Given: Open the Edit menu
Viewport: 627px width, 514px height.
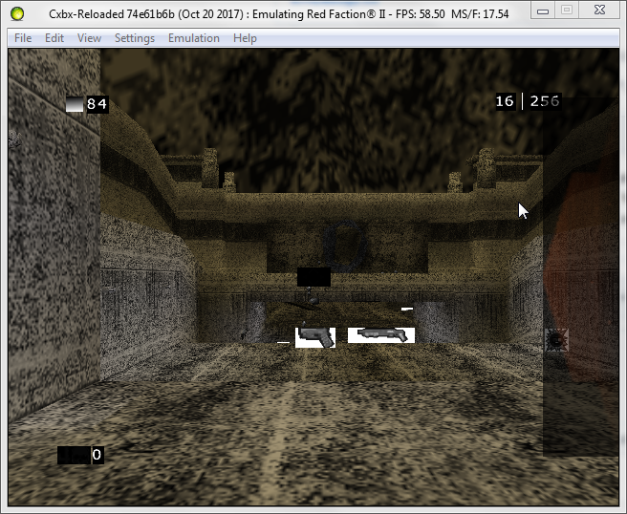Looking at the screenshot, I should coord(54,38).
